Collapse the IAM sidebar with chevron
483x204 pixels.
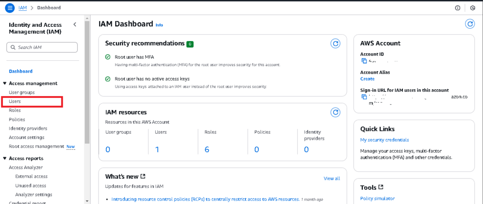[x=75, y=24]
